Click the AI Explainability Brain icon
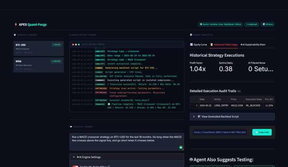This screenshot has height=167, width=288. 242,45
